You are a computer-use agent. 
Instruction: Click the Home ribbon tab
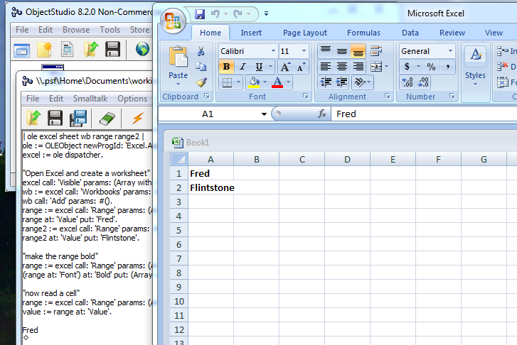tap(210, 33)
